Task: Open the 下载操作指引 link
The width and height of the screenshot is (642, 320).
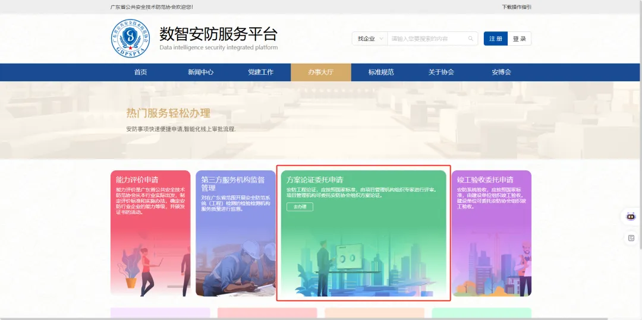Action: (517, 7)
